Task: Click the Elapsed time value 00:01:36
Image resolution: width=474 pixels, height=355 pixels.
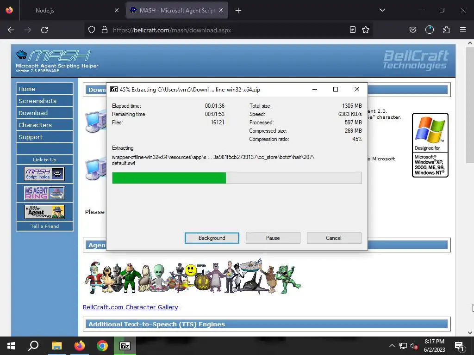Action: 215,106
